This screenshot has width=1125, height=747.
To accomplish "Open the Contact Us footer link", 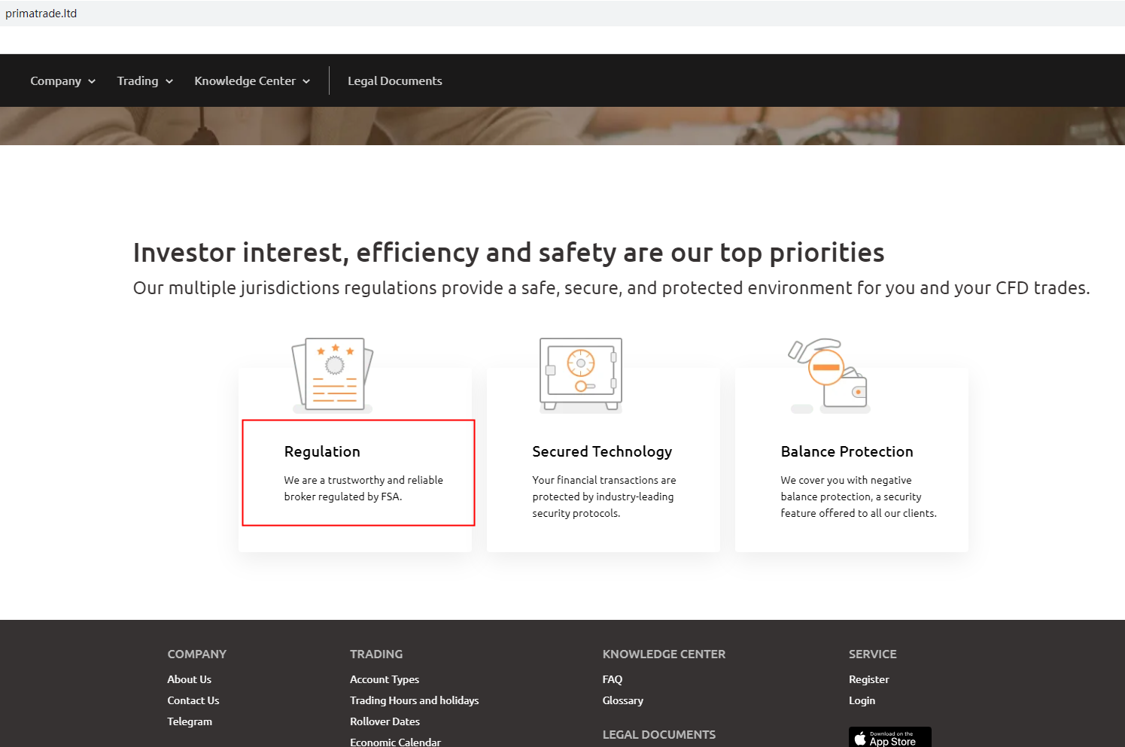I will 193,700.
